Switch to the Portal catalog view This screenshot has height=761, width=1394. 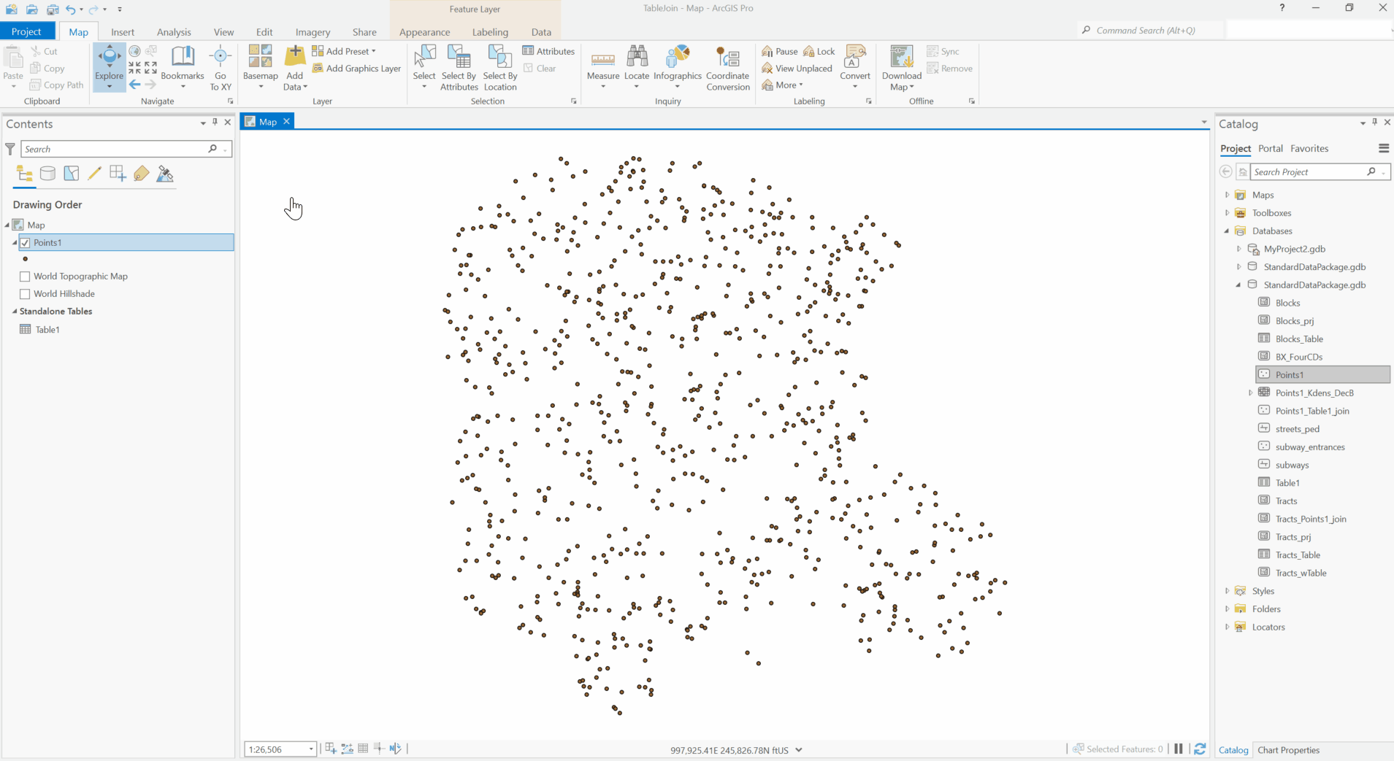coord(1271,148)
